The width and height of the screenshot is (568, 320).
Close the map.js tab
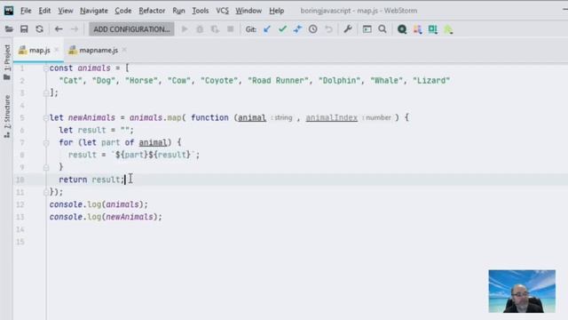[56, 50]
